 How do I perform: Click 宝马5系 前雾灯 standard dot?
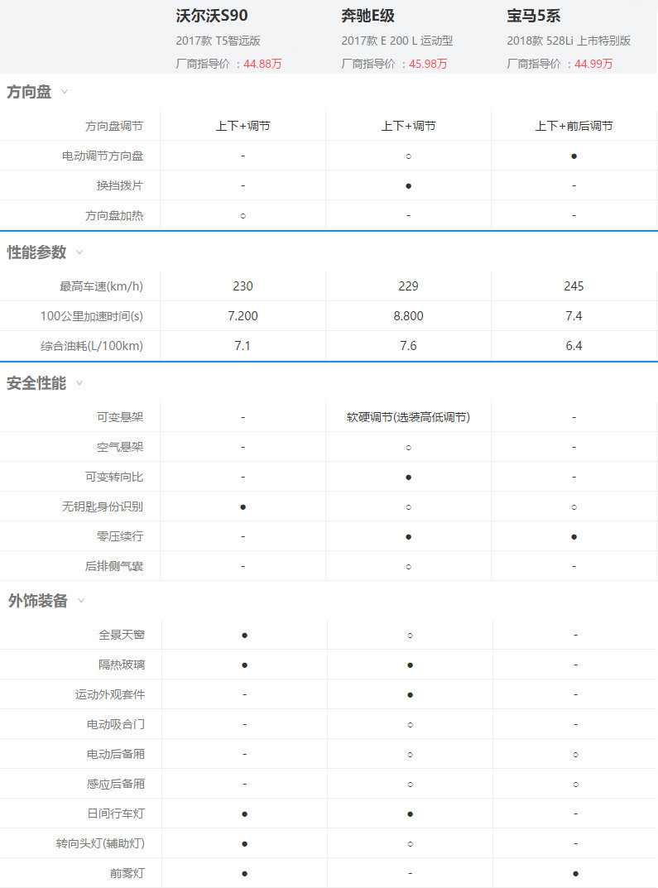[575, 873]
